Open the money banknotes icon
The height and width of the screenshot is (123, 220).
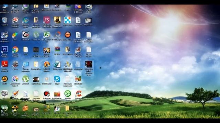tap(4, 108)
